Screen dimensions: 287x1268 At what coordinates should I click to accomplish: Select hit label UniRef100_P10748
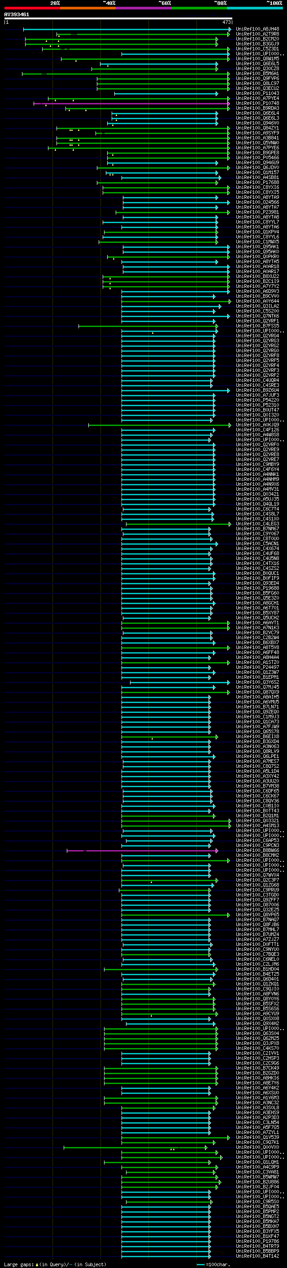pos(257,103)
